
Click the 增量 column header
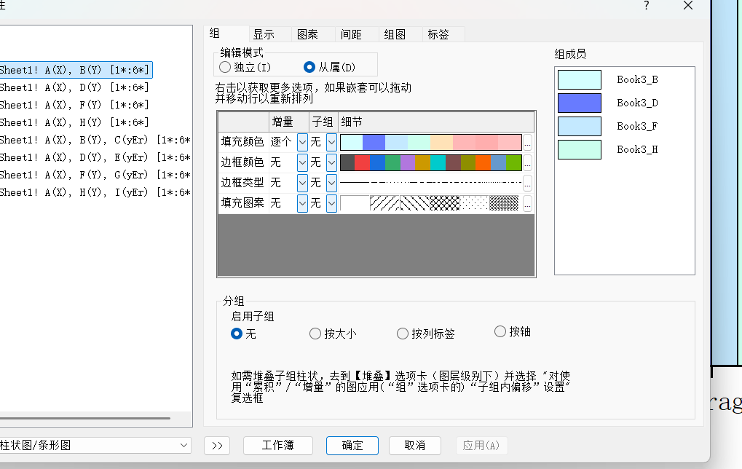point(289,122)
